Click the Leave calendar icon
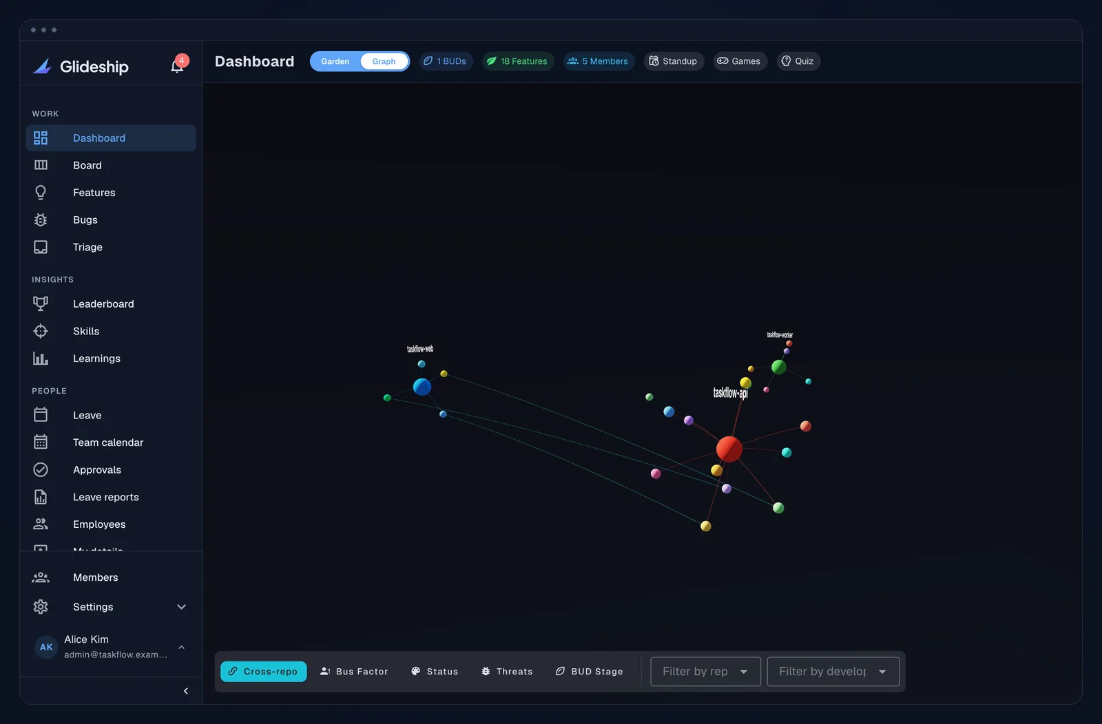This screenshot has width=1102, height=724. point(41,415)
